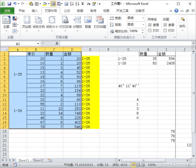The image size is (196, 168).
Task: Click the Undo arrow icon
Action: point(15,4)
